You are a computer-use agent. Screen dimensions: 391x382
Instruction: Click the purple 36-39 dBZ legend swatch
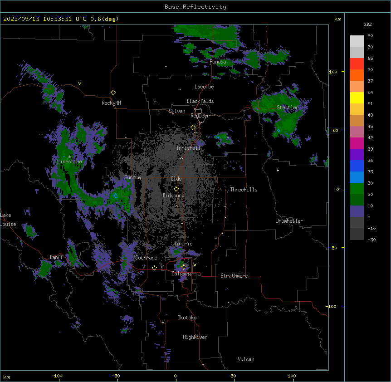[357, 155]
